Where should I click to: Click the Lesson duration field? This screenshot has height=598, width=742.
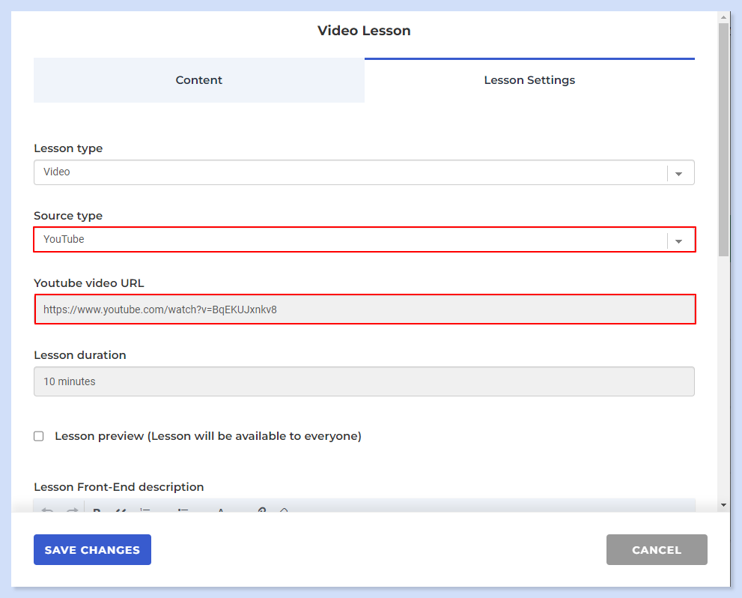pyautogui.click(x=364, y=381)
